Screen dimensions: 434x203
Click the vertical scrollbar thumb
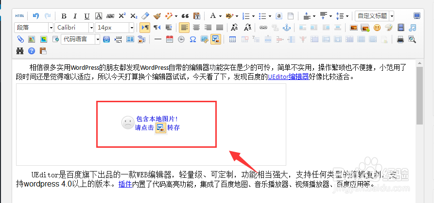click(419, 95)
